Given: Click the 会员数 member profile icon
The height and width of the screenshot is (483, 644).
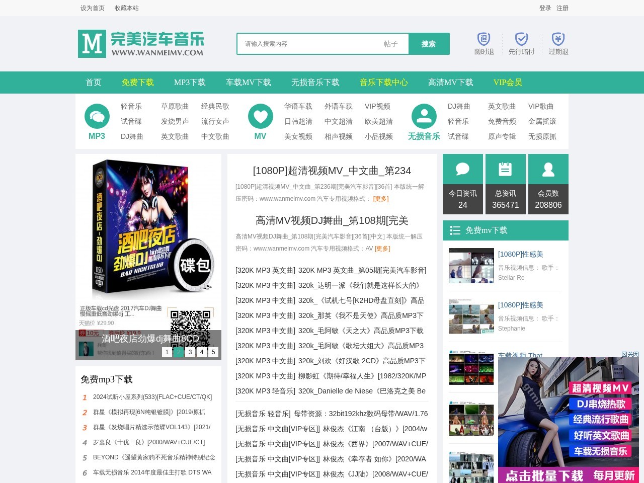Looking at the screenshot, I should 548,169.
